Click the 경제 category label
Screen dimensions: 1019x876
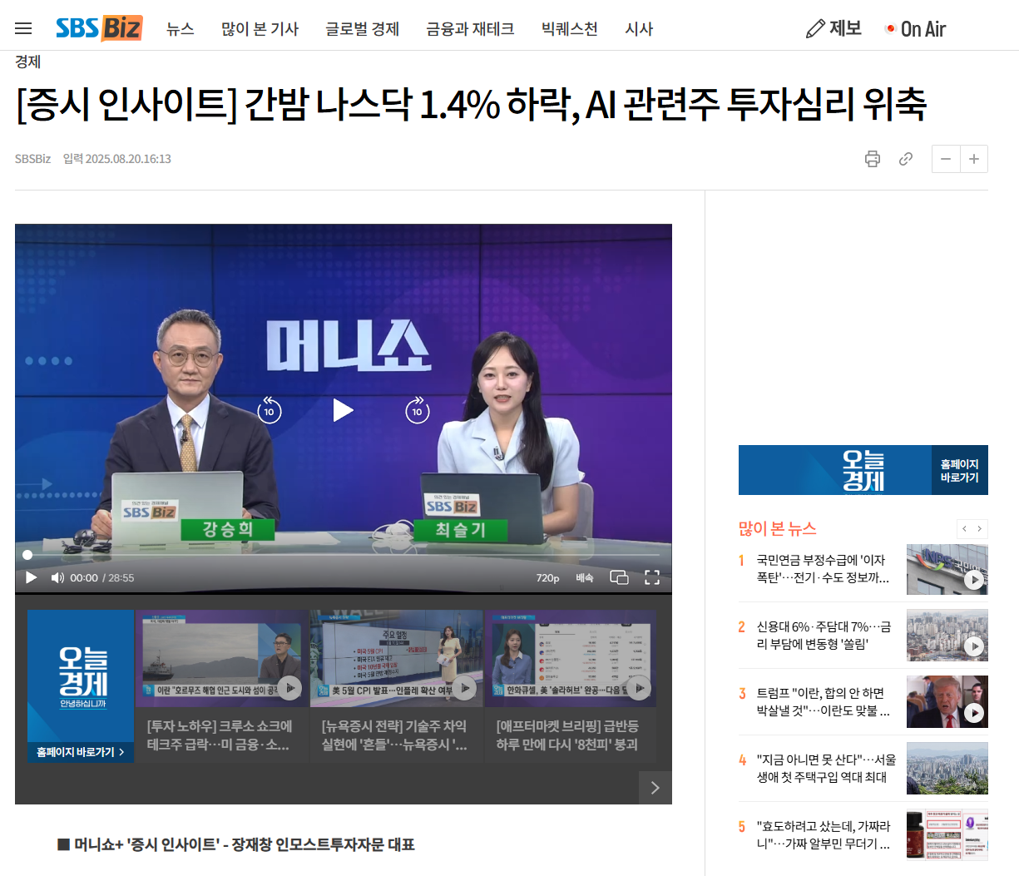(x=27, y=62)
